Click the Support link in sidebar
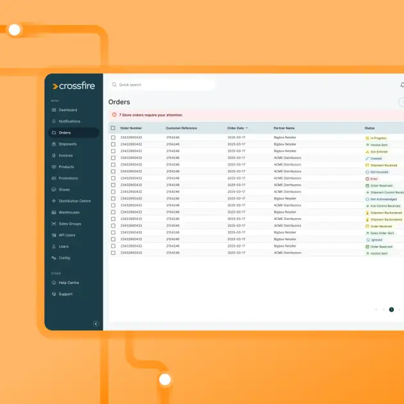The height and width of the screenshot is (404, 404). [x=65, y=294]
